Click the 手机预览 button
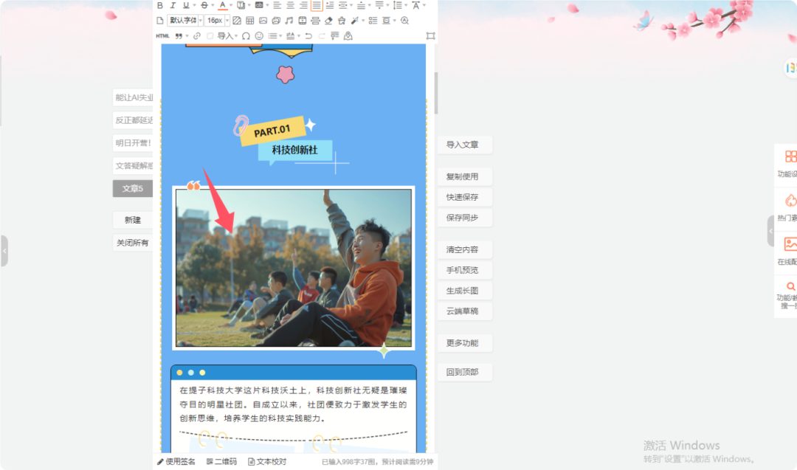Screen dimensions: 797x470 tap(465, 270)
